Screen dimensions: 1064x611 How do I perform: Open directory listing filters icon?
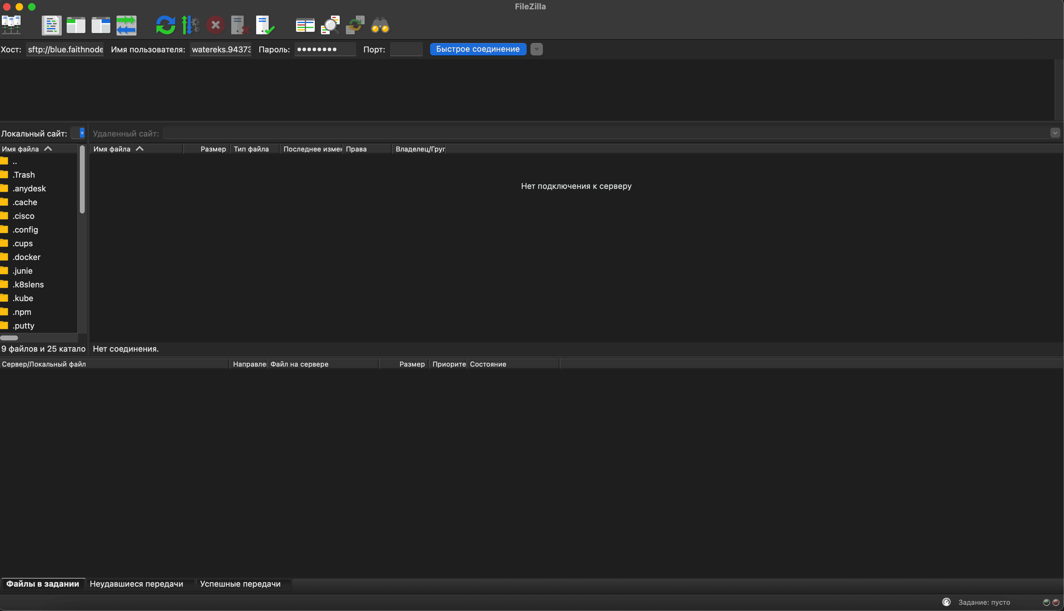(x=305, y=25)
